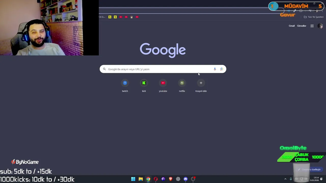Screen dimensions: 326x183
Task: Open the kick shortcut tile
Action: [x=144, y=86]
